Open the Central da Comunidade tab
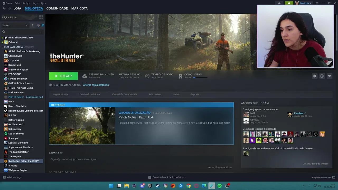 pos(125,94)
